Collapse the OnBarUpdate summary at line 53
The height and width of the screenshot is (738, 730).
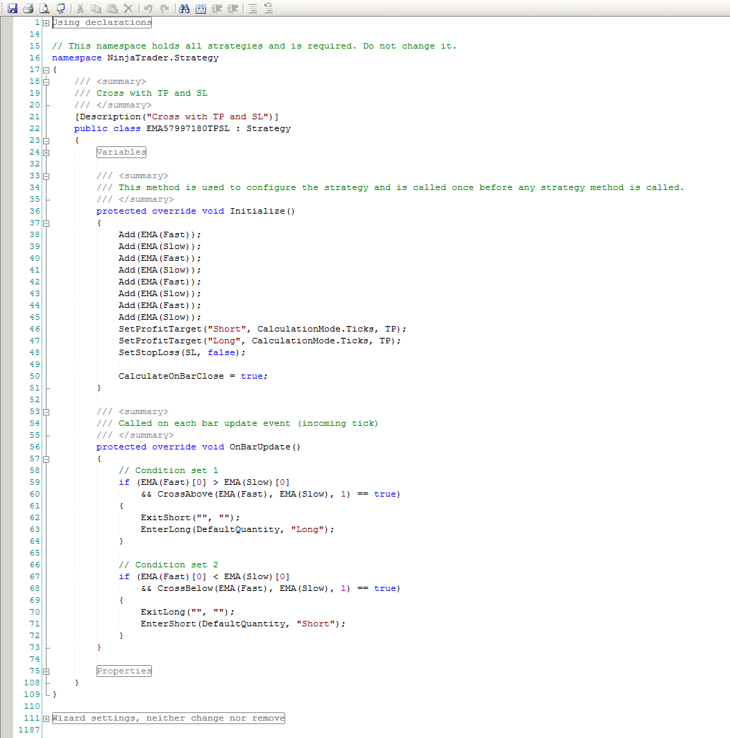tap(46, 412)
